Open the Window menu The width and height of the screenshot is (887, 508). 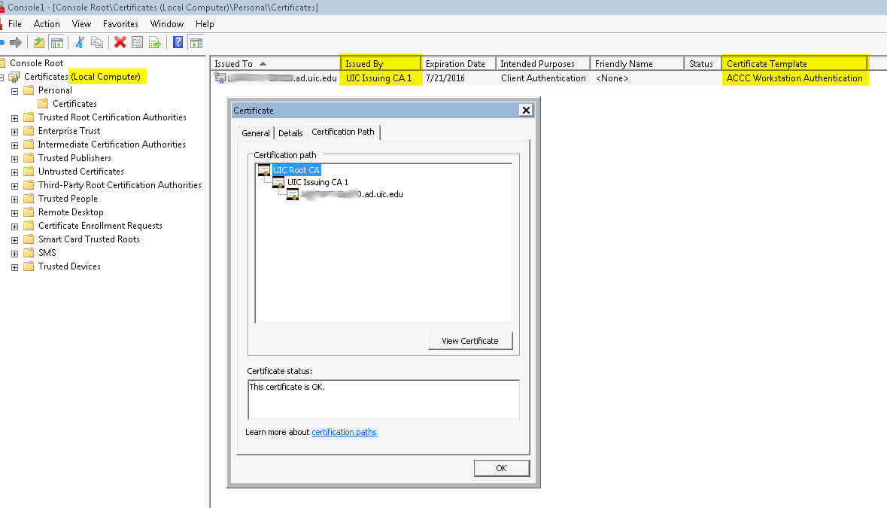tap(167, 24)
